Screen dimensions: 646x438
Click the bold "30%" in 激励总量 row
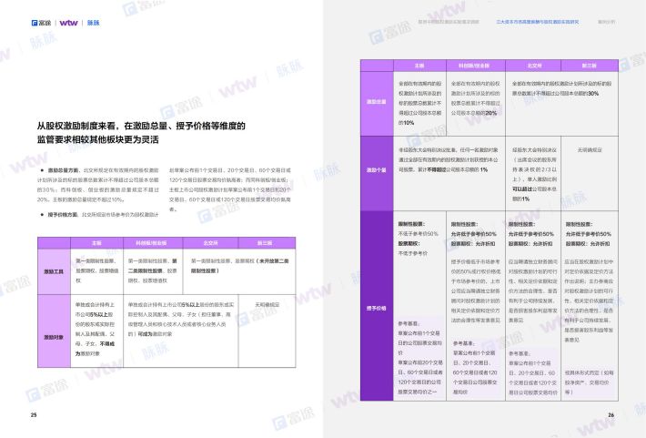point(593,93)
